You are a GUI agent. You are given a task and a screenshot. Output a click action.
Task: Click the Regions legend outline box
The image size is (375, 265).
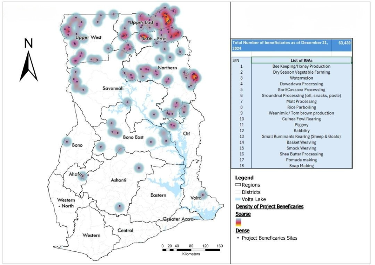click(x=238, y=185)
